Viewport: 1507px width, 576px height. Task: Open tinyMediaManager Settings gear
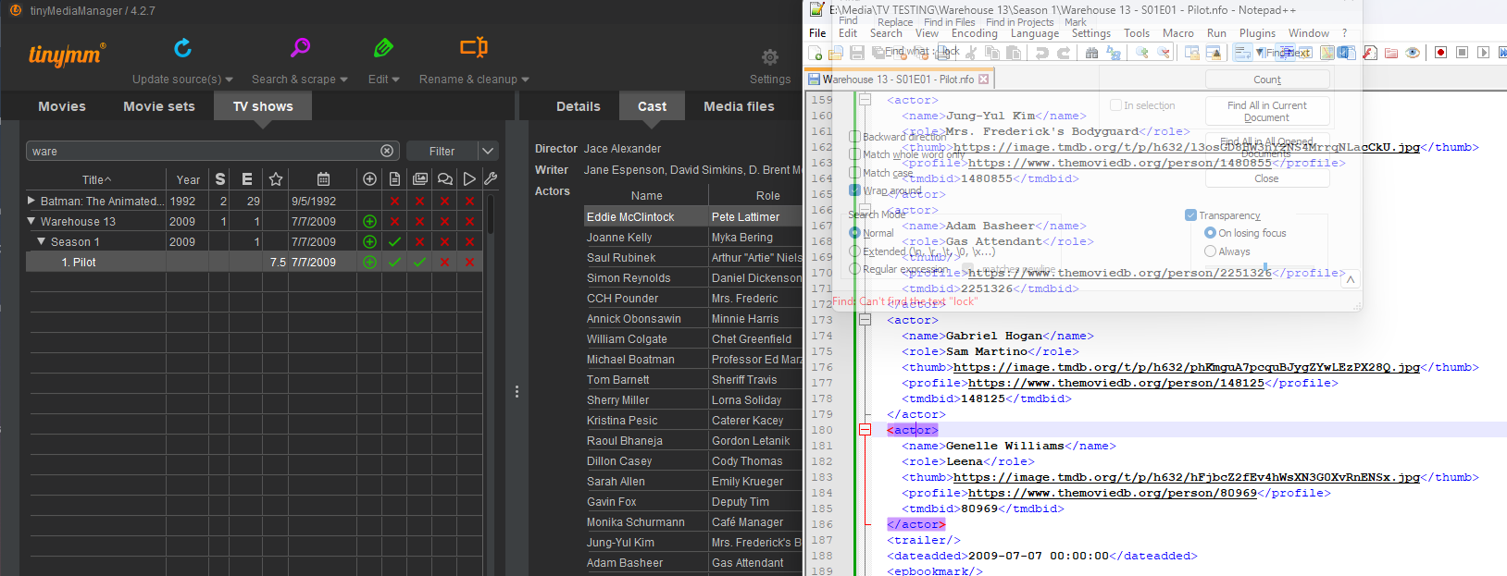tap(769, 57)
